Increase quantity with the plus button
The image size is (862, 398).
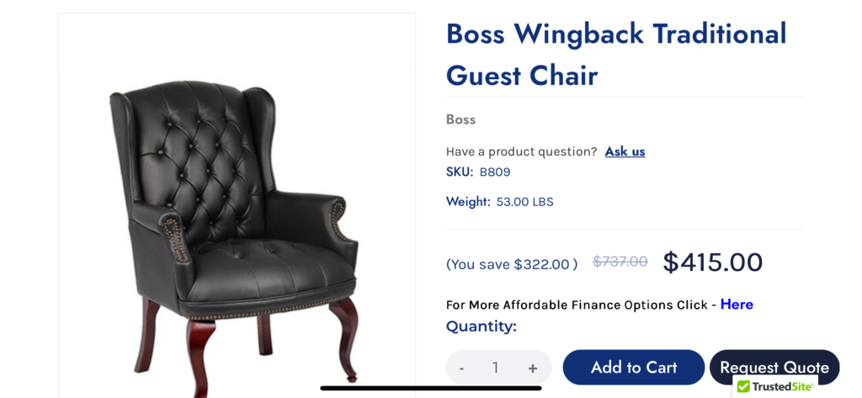(x=533, y=368)
